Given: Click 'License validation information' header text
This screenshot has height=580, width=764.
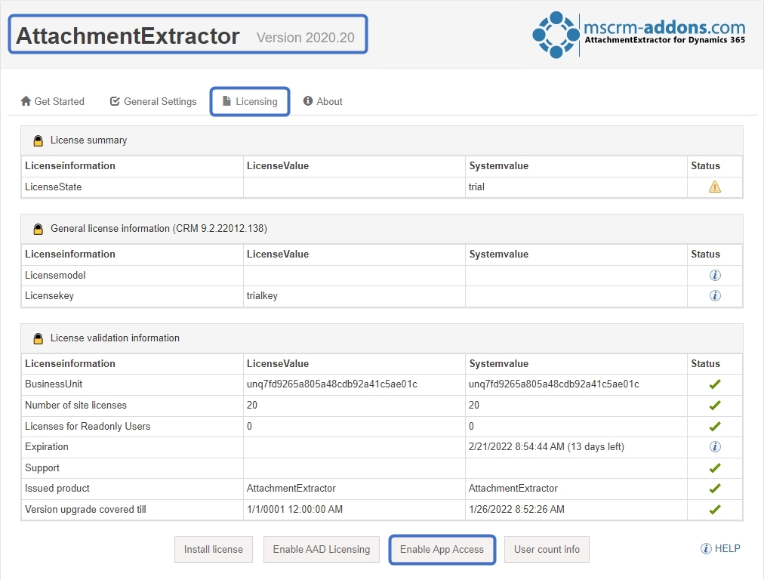Looking at the screenshot, I should coord(115,338).
